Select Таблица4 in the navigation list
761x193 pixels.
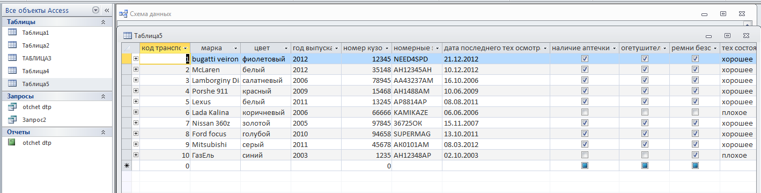(x=36, y=71)
